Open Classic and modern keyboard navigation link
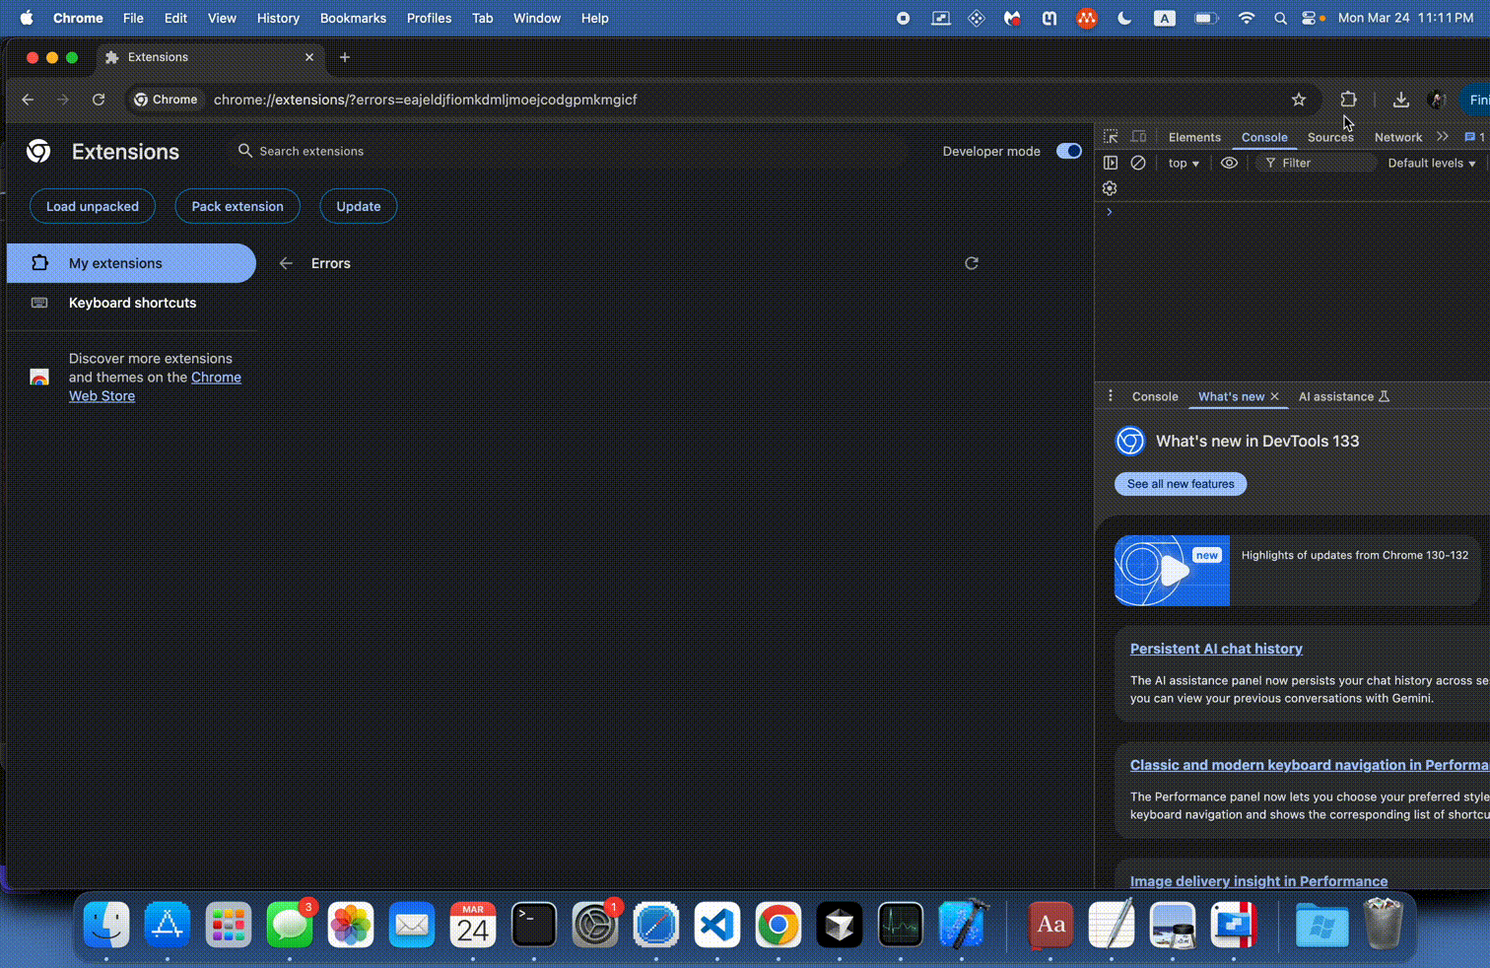The width and height of the screenshot is (1490, 968). coord(1310,765)
